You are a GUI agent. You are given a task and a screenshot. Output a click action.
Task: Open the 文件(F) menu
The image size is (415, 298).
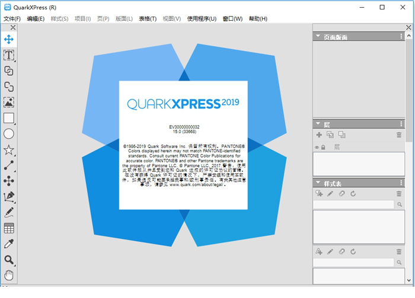click(x=12, y=19)
